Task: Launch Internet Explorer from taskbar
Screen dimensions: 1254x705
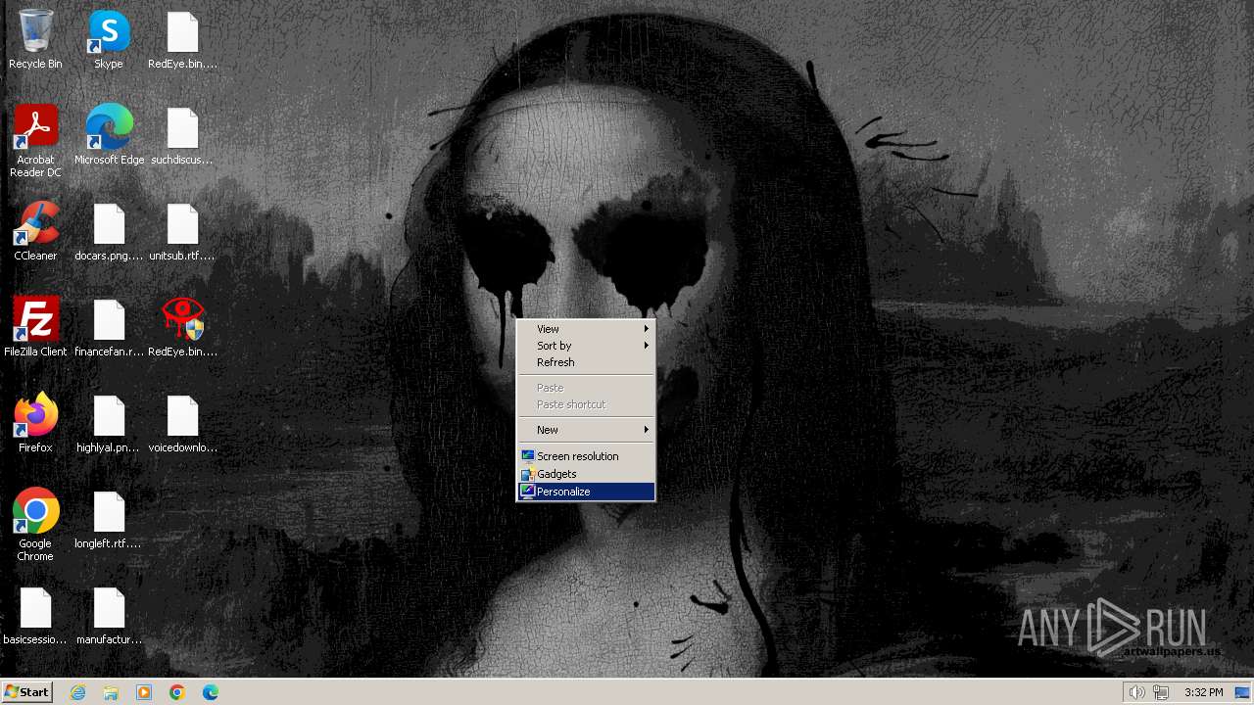Action: coord(77,692)
